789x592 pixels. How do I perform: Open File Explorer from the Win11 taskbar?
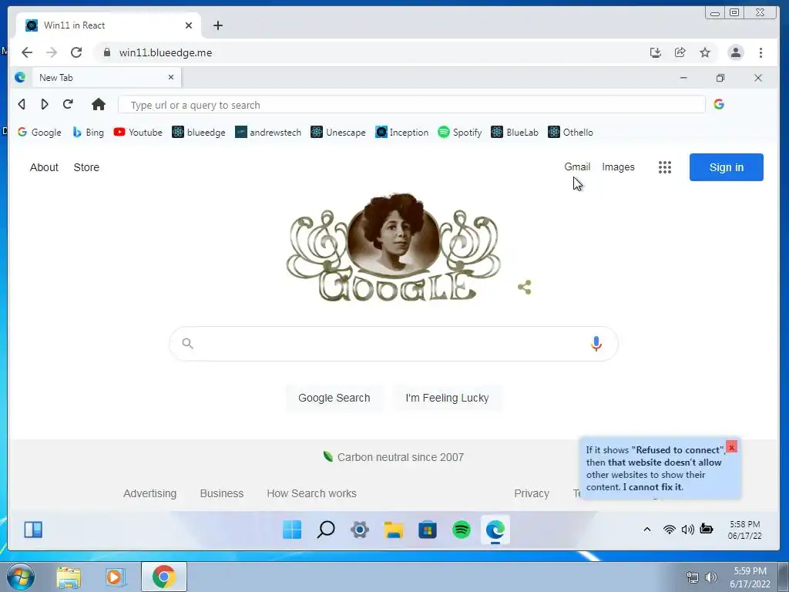[394, 530]
